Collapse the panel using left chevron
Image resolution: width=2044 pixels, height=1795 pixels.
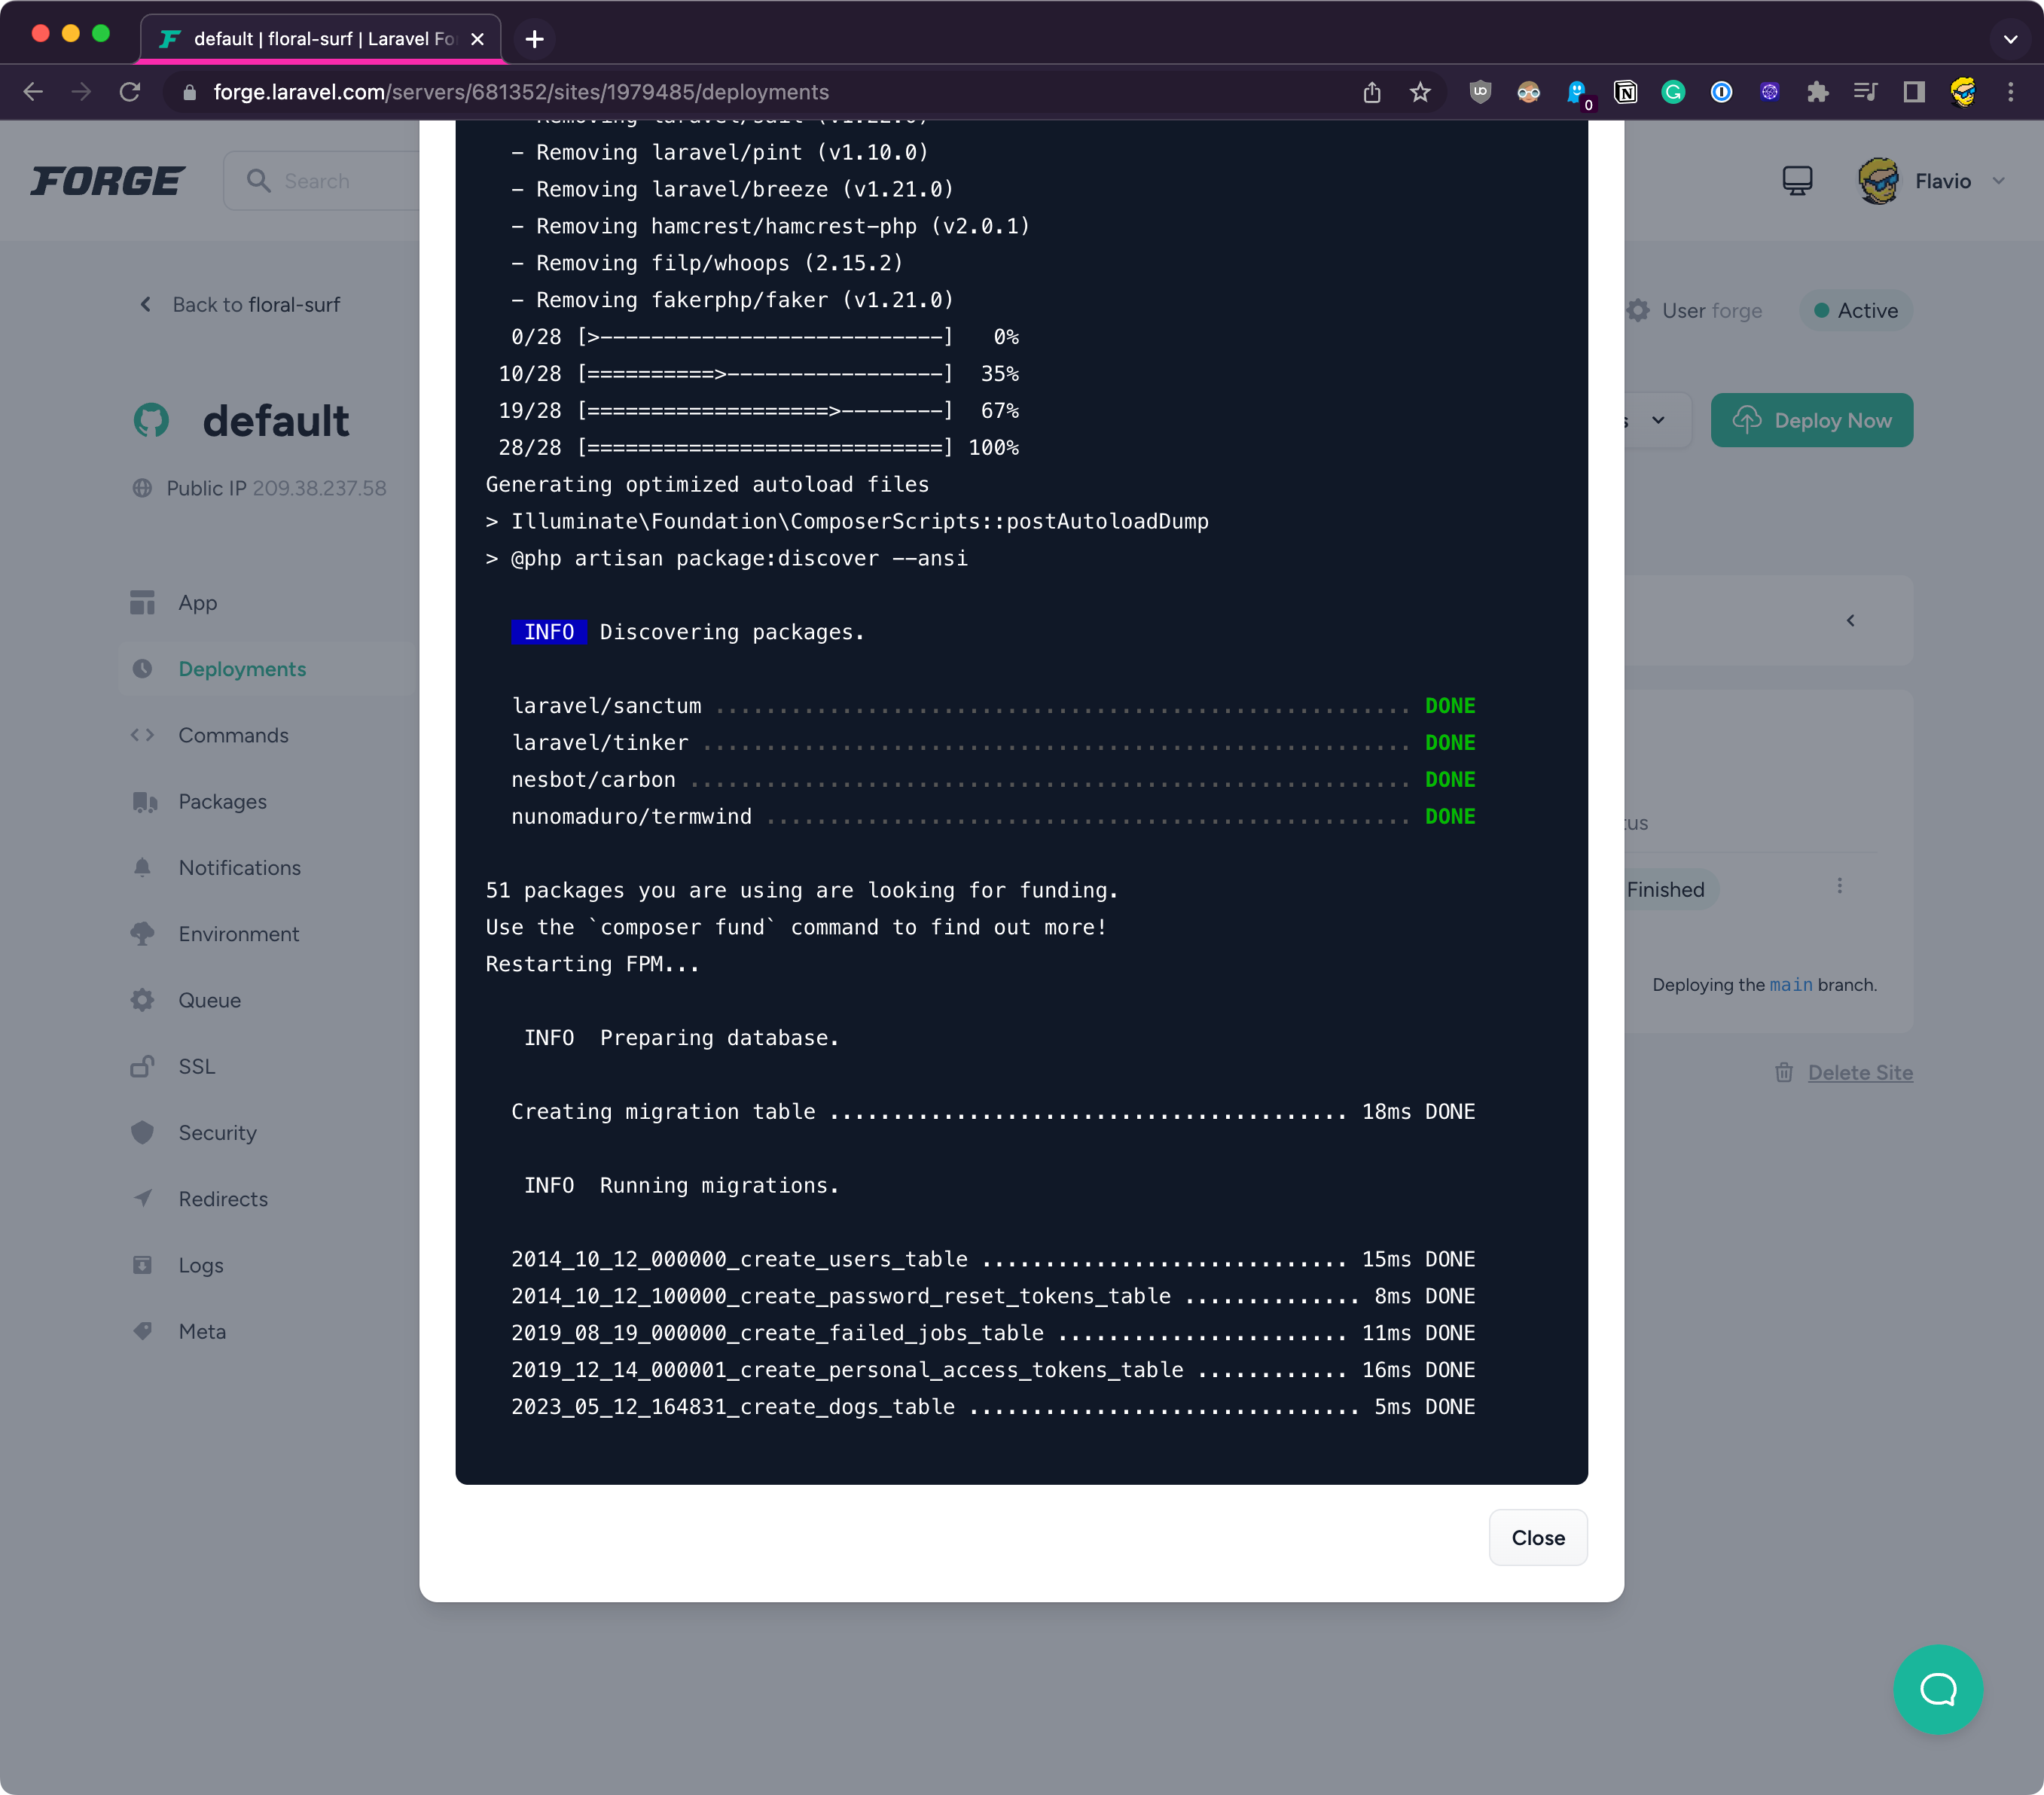(x=1850, y=620)
